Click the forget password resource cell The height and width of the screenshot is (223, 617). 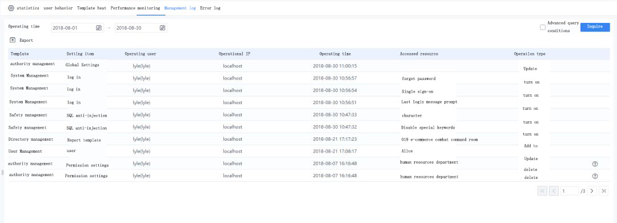419,78
